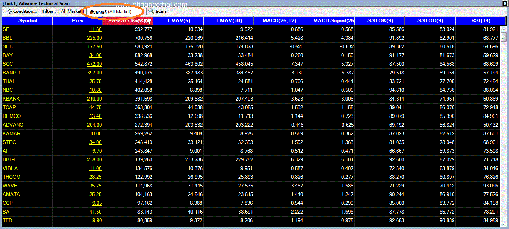This screenshot has height=229, width=509.
Task: Sort by the EMAV(10) column header
Action: (229, 21)
